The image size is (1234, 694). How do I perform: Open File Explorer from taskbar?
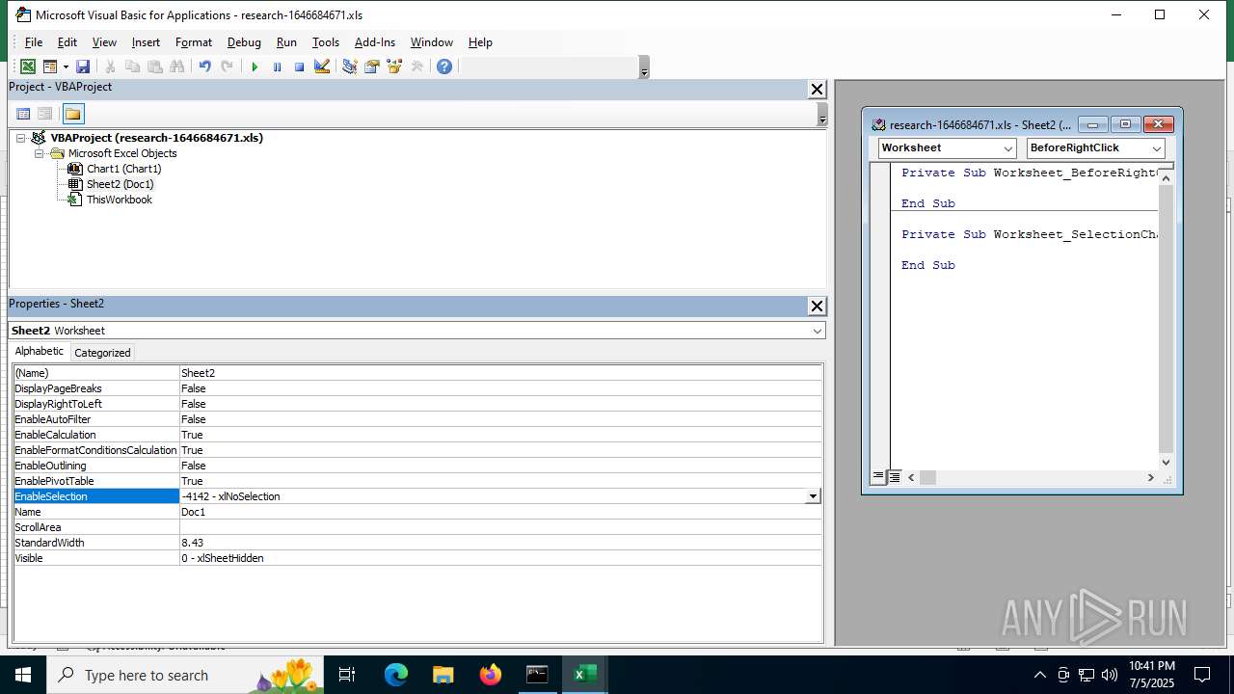[443, 675]
